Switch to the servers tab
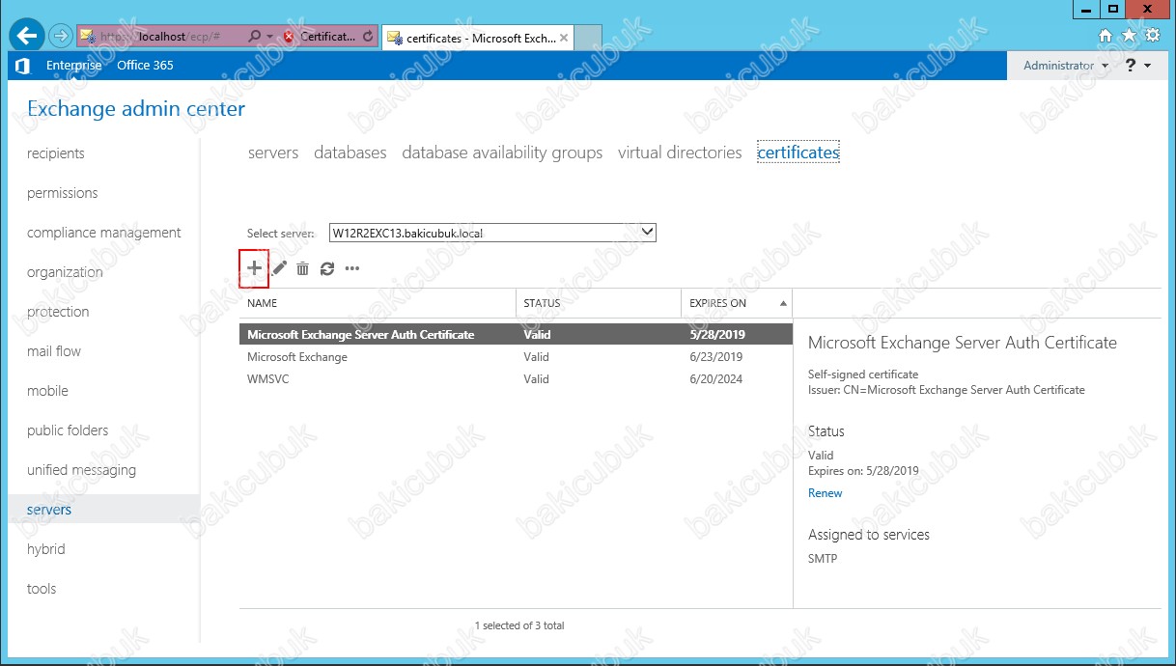This screenshot has width=1176, height=666. coord(273,153)
